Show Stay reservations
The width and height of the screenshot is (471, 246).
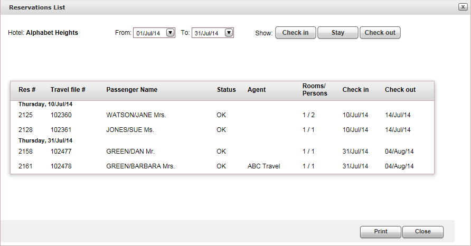[338, 33]
